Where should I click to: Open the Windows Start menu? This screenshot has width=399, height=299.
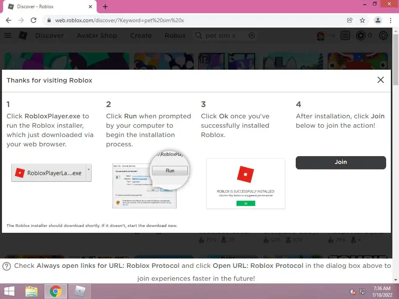coord(9,291)
